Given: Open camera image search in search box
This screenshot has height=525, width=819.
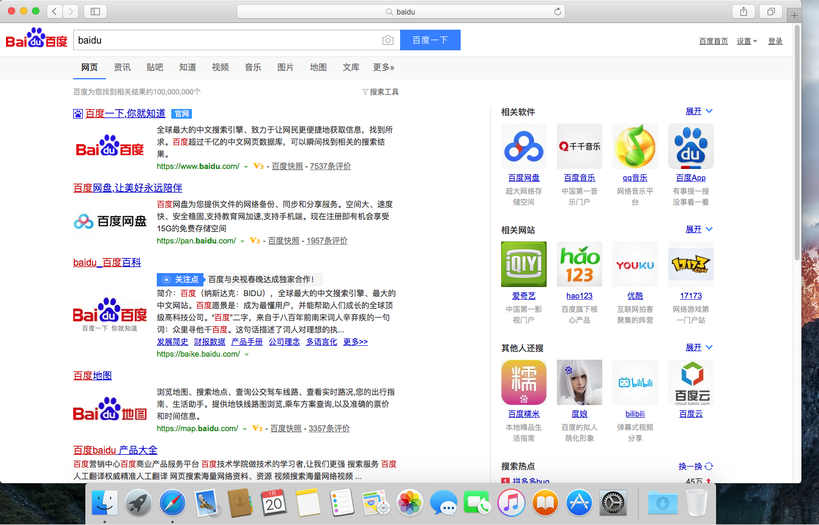Looking at the screenshot, I should (388, 41).
